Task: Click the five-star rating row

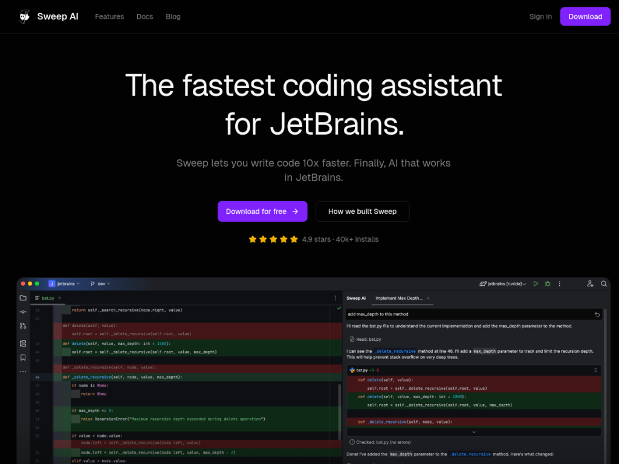Action: click(x=273, y=239)
